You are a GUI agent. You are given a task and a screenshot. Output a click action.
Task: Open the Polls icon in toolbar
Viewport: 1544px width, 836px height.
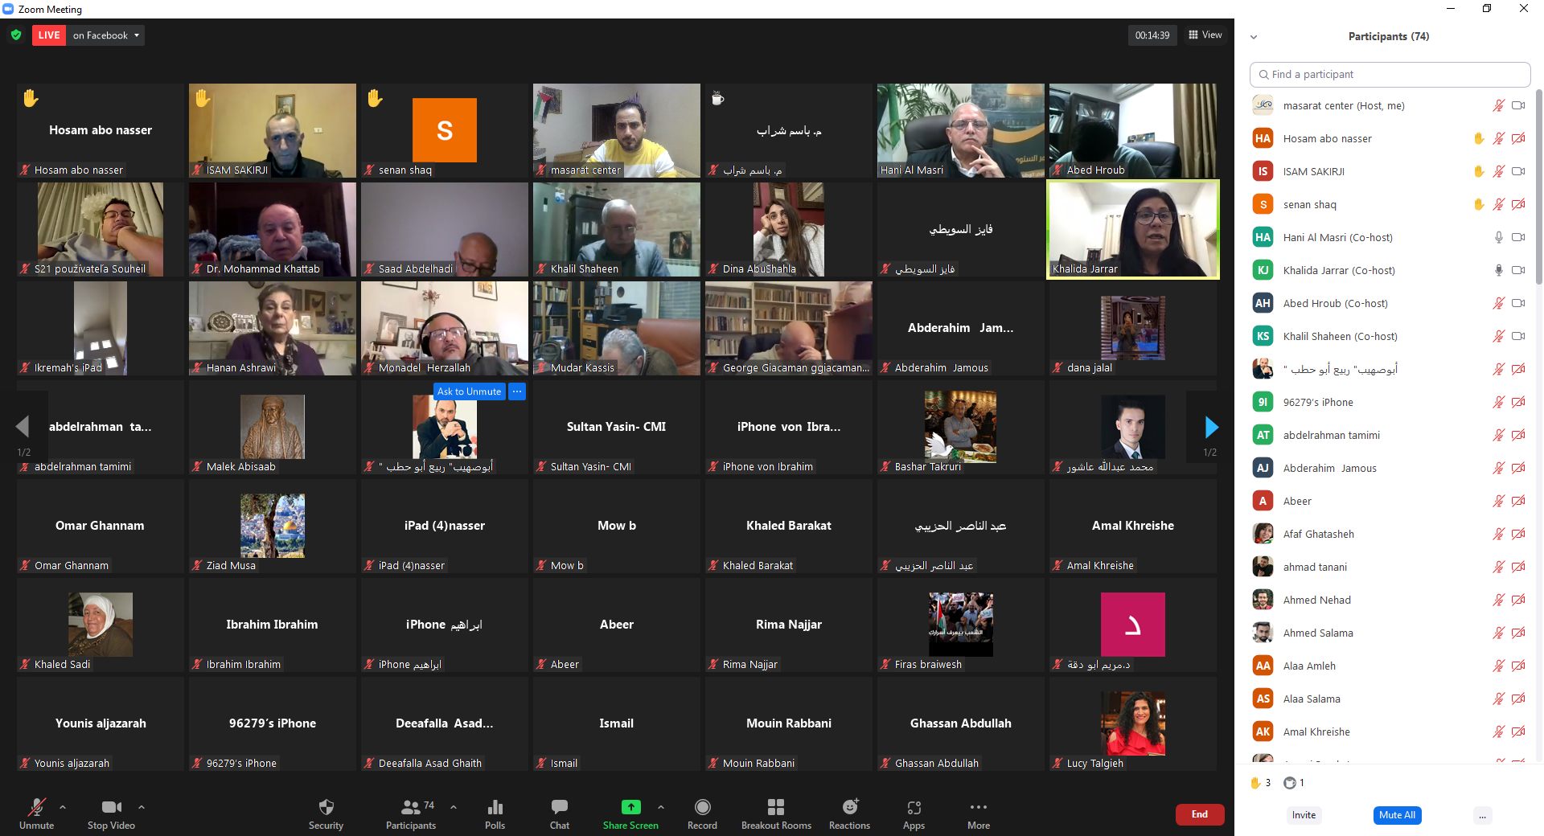click(x=495, y=807)
